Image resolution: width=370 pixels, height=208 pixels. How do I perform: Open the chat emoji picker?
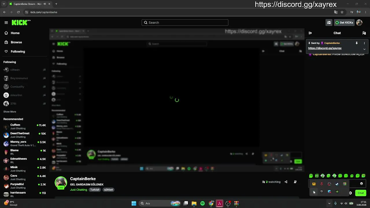[361, 184]
